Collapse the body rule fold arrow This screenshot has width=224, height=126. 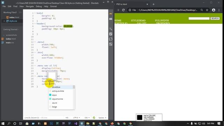[x=35, y=13]
